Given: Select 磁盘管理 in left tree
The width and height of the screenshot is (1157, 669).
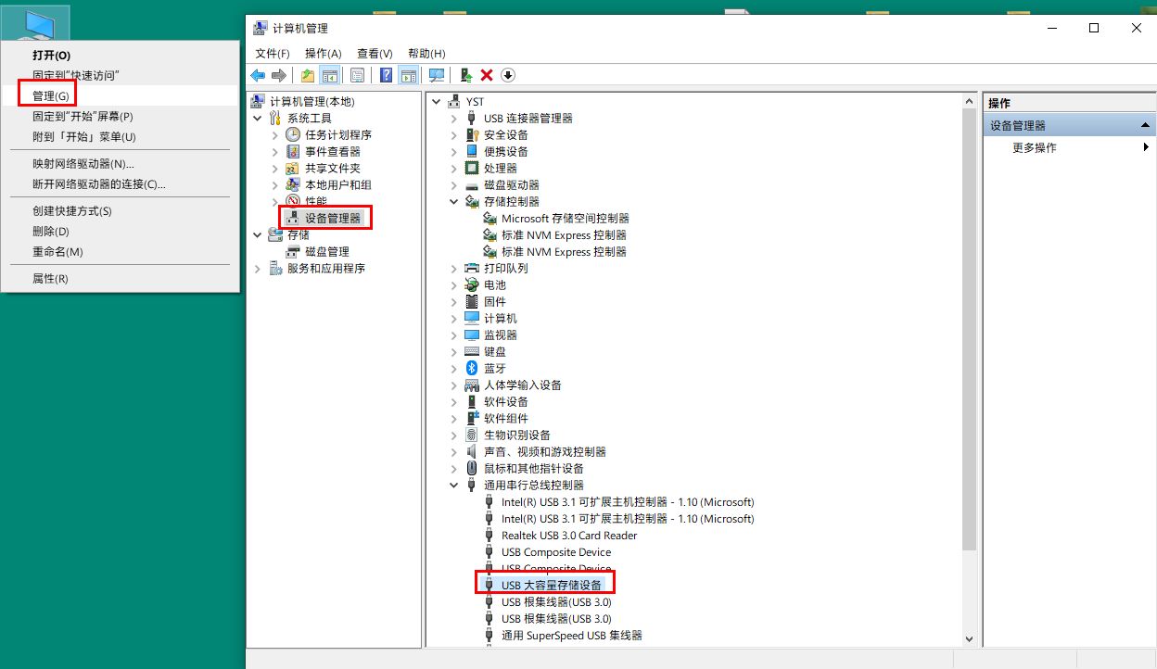Looking at the screenshot, I should click(x=326, y=251).
